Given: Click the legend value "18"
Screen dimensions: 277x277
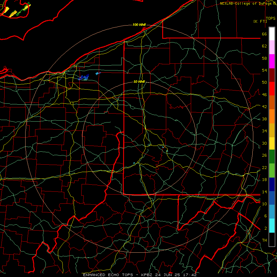Looking at the screenshot, I should point(264,180).
